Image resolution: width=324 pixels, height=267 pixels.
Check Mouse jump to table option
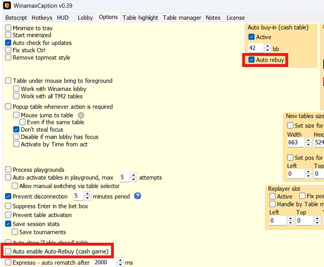click(x=16, y=115)
